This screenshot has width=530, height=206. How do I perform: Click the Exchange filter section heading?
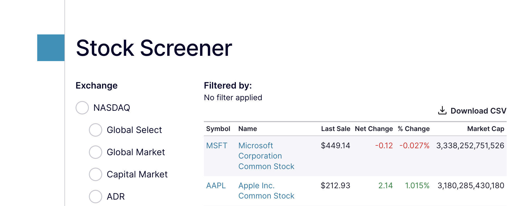(96, 86)
